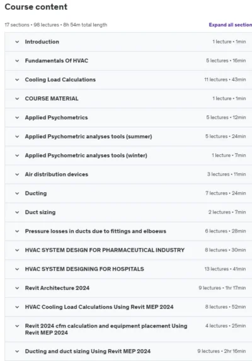Toggle chevron for Air distribution devices

[x=17, y=175]
